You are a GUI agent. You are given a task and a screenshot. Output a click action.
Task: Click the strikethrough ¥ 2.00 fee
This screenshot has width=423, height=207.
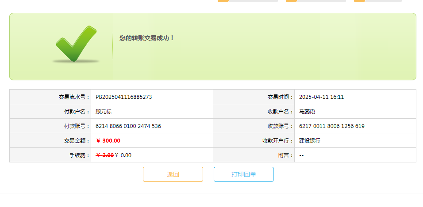pyautogui.click(x=104, y=155)
